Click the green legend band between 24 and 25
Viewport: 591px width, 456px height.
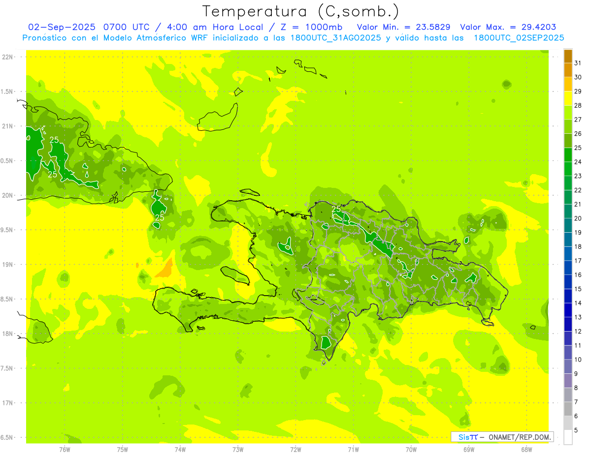568,154
